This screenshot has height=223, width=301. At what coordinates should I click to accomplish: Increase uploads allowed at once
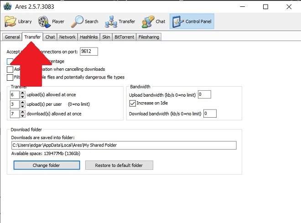pyautogui.click(x=23, y=93)
